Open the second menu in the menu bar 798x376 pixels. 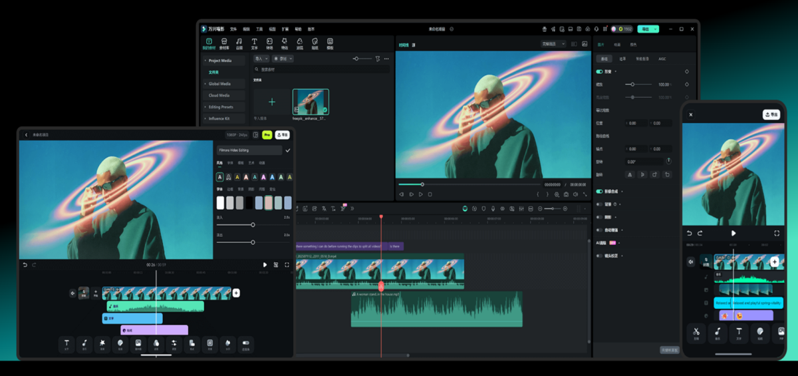246,29
